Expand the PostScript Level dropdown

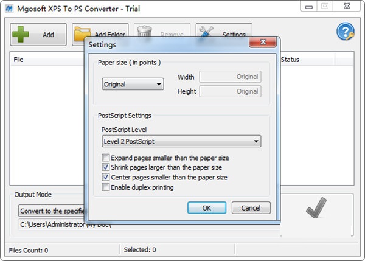[181, 141]
